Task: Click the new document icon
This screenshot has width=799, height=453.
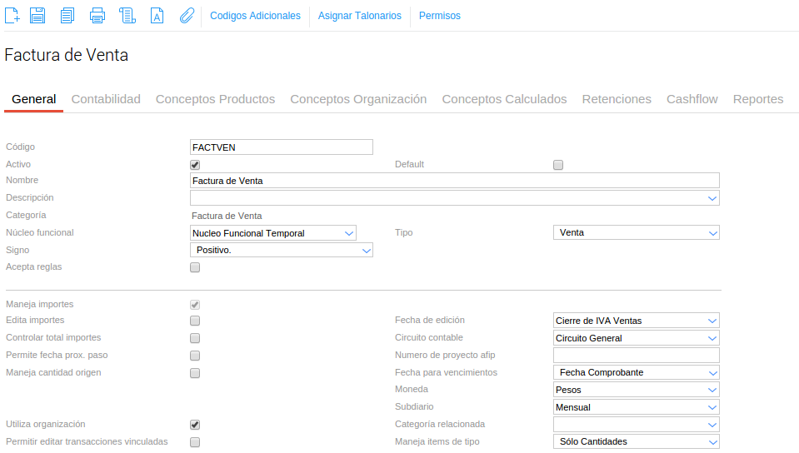Action: click(x=12, y=15)
